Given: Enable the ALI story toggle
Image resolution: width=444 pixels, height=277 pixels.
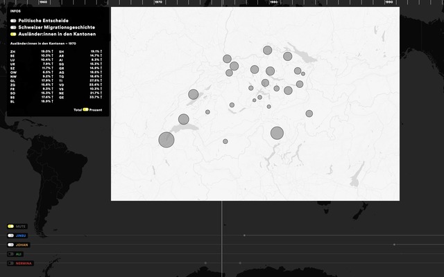Looking at the screenshot, I should pos(10,254).
